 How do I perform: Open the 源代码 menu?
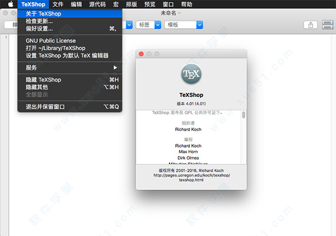(97, 4)
